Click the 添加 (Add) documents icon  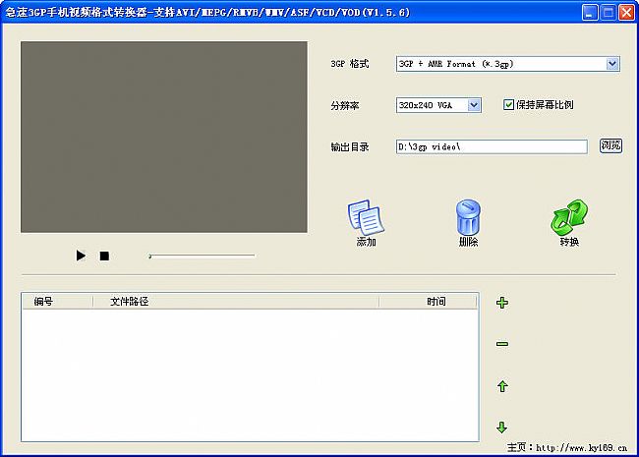pos(366,217)
